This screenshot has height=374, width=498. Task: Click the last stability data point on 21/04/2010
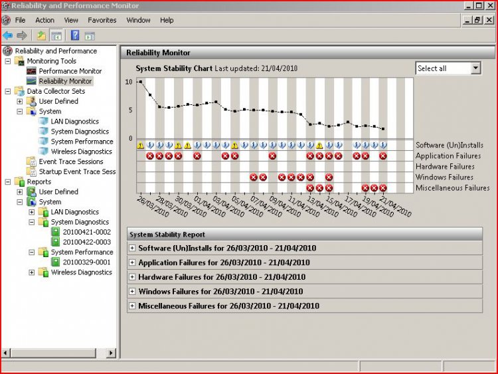point(383,129)
